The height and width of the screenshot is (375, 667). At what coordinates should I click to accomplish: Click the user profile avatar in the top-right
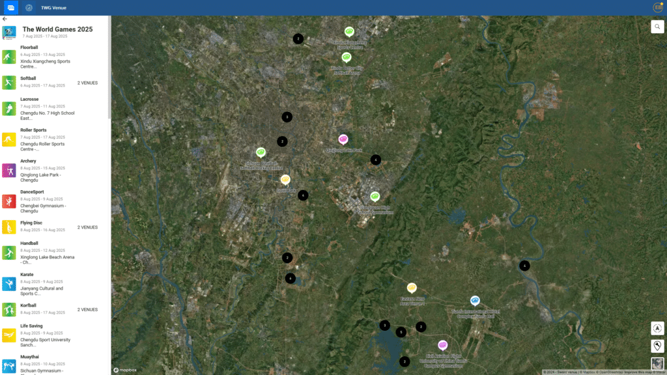[x=657, y=8]
